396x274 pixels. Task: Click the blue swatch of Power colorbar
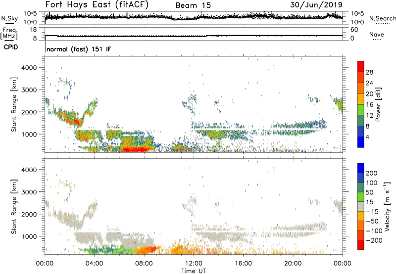[361, 142]
